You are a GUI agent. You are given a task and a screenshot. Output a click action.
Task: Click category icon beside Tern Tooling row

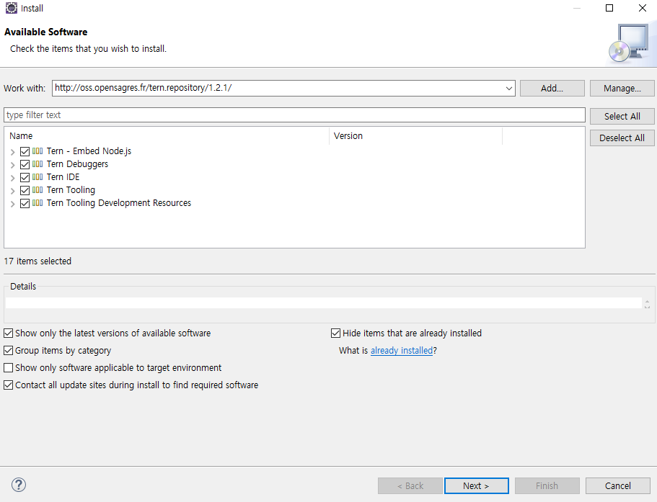click(x=38, y=190)
